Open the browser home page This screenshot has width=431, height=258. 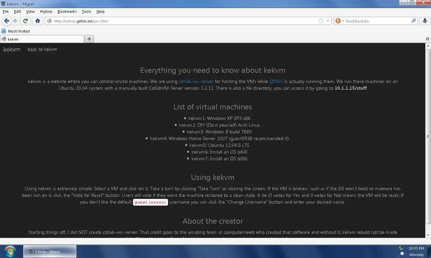point(38,21)
